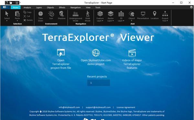Open recent project 1
194x120 pixels.
click(99, 83)
